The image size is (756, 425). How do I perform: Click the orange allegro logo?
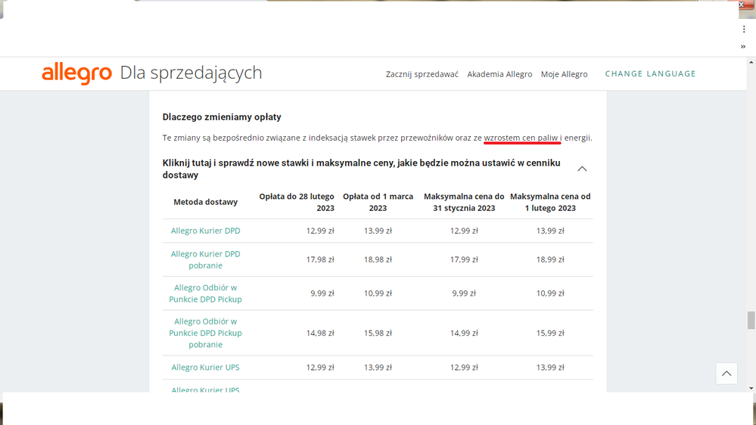(76, 73)
